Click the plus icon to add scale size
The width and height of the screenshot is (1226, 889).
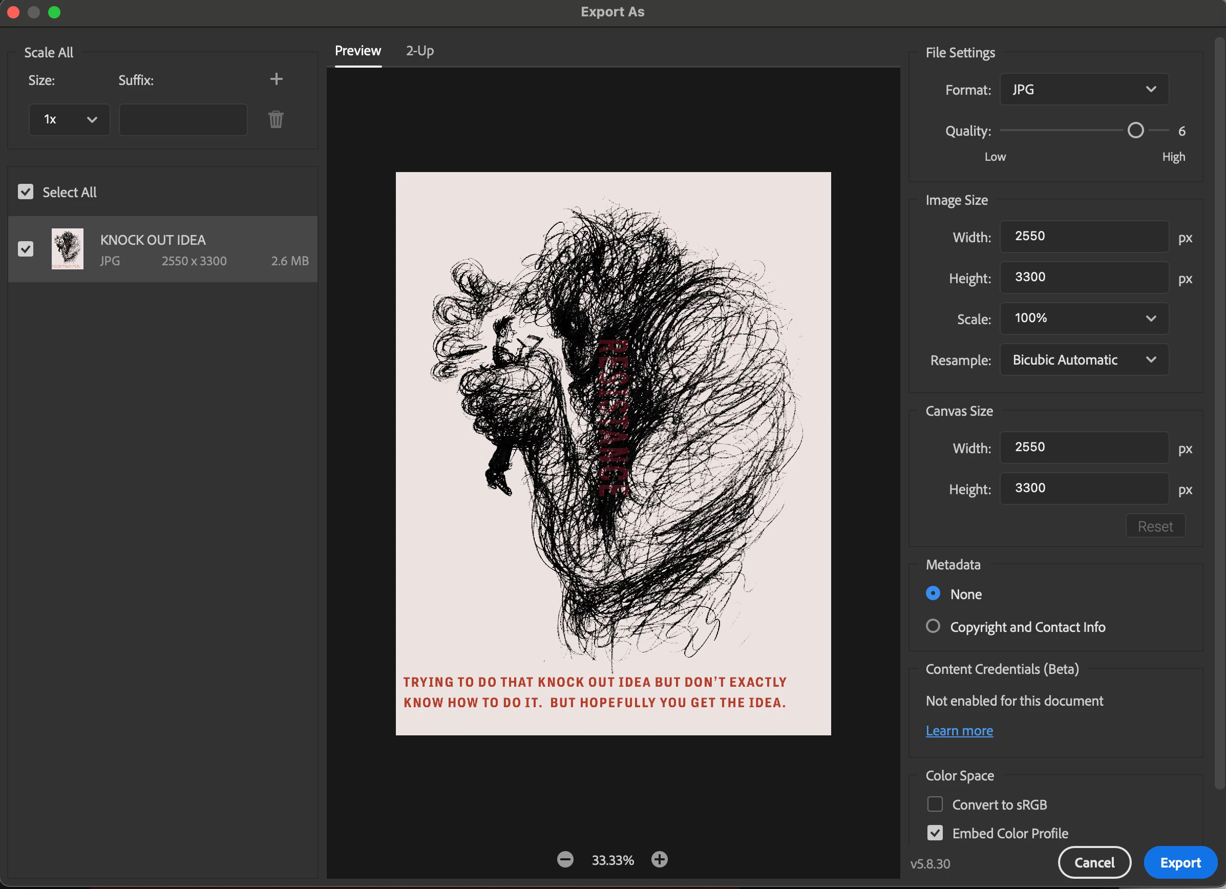coord(276,79)
